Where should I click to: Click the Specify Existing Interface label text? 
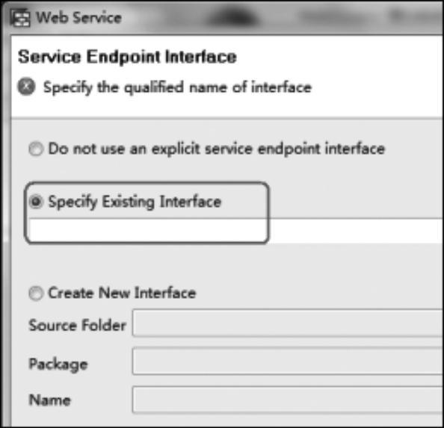tap(135, 202)
